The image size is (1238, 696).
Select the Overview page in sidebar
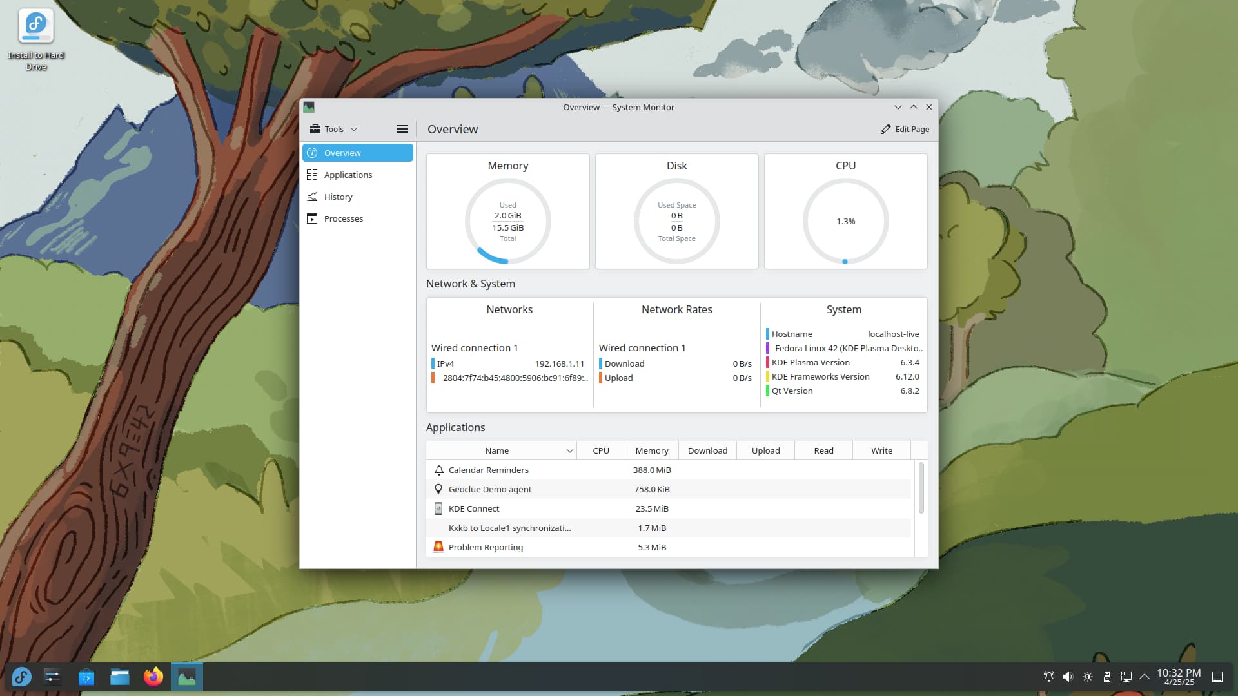pos(357,153)
